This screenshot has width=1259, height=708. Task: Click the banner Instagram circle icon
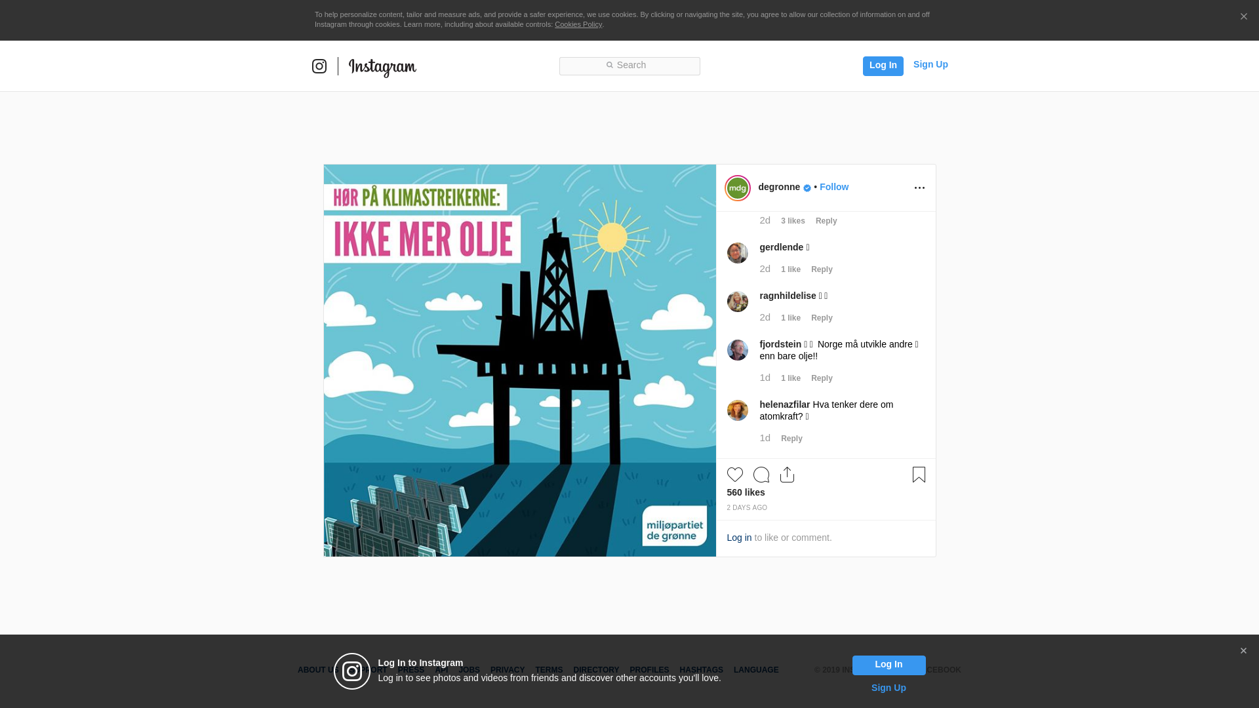tap(352, 671)
